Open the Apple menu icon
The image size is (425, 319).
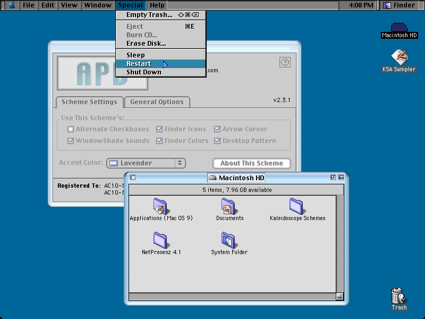pos(12,5)
